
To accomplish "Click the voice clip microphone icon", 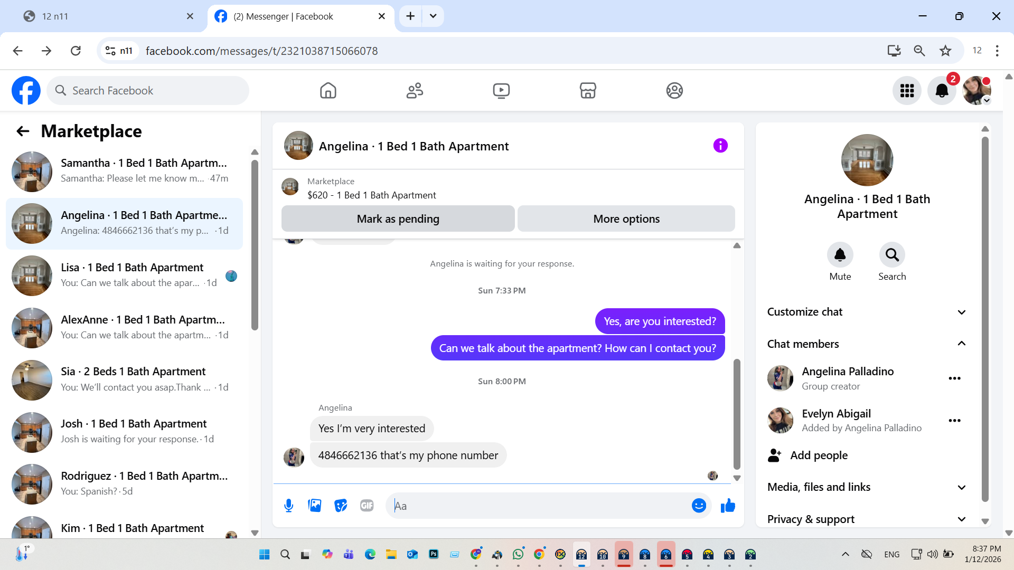I will 288,506.
